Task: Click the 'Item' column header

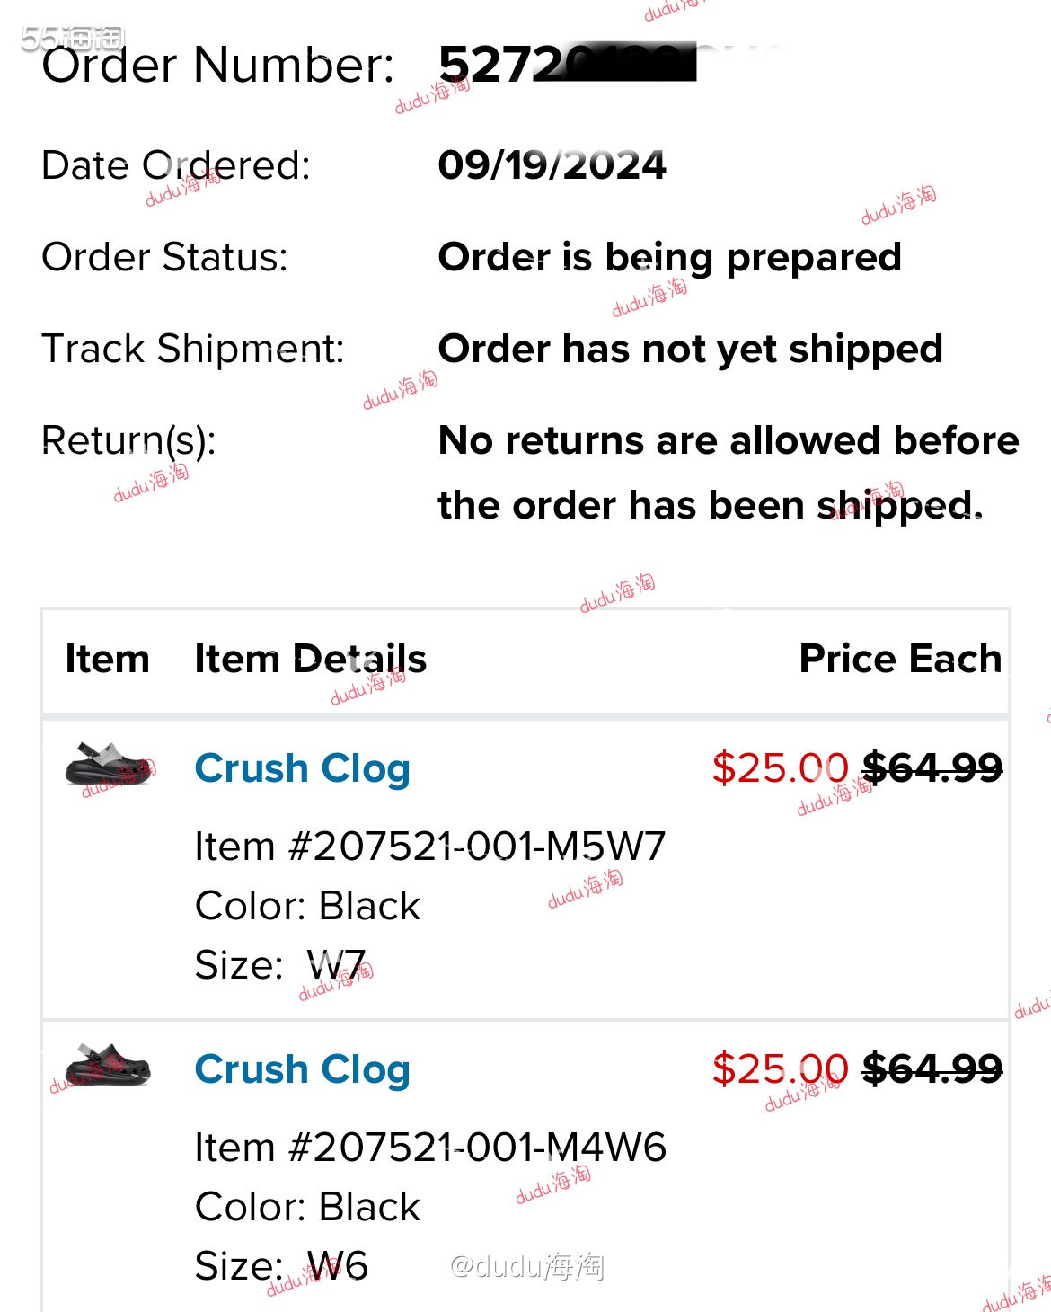Action: (107, 659)
